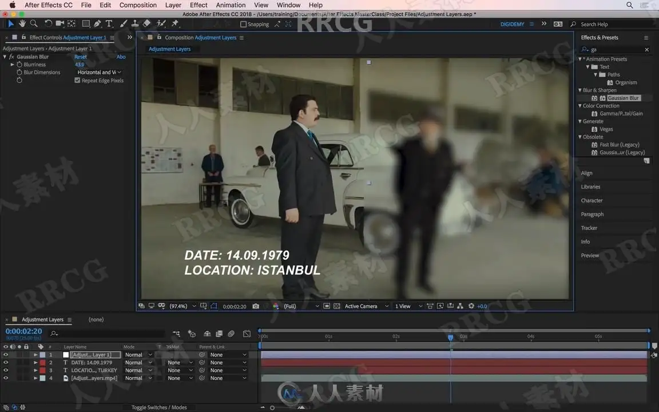Toggle the Region of Interest icon
The height and width of the screenshot is (412, 659).
pos(327,306)
